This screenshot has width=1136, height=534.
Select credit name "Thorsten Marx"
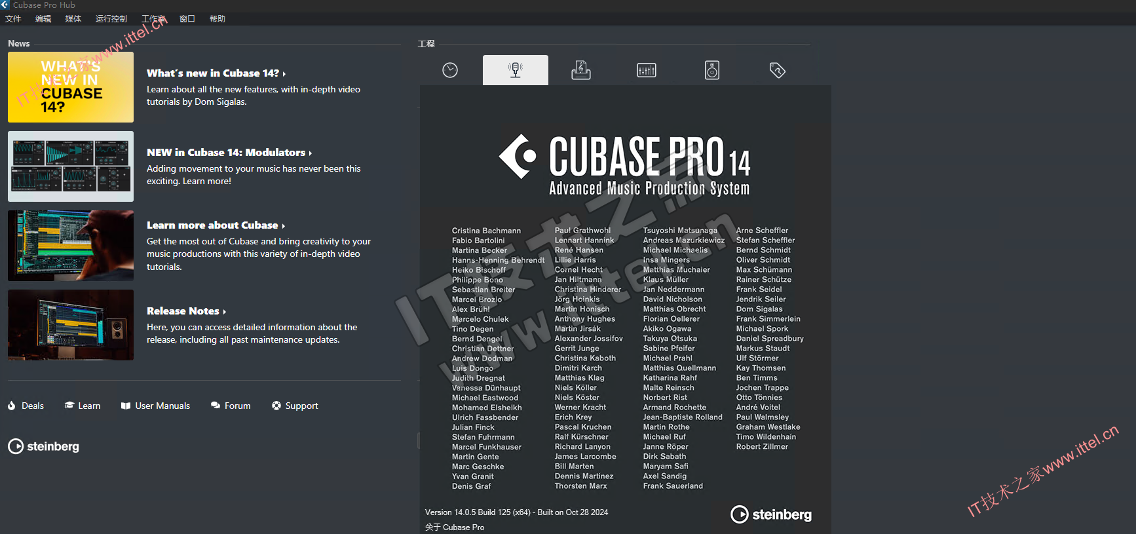click(x=580, y=486)
